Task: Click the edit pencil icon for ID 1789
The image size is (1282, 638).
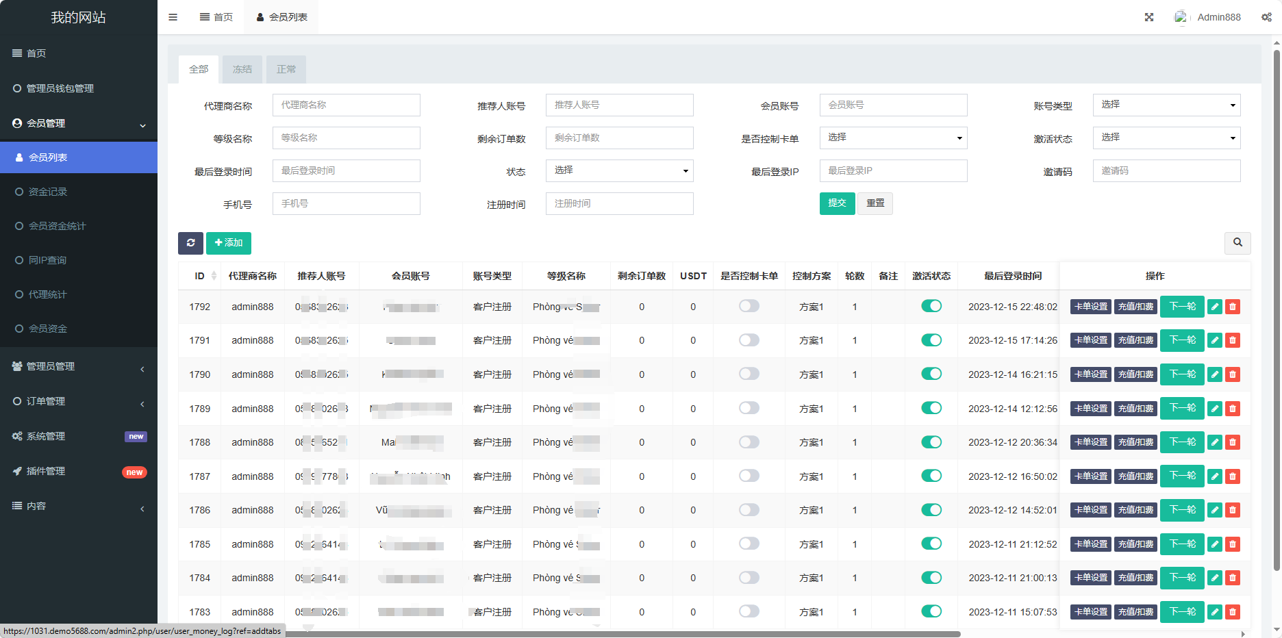Action: [x=1215, y=409]
